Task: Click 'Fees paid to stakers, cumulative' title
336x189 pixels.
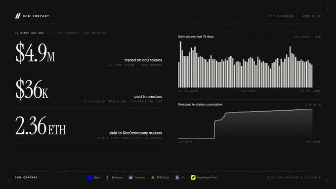Action: click(200, 105)
